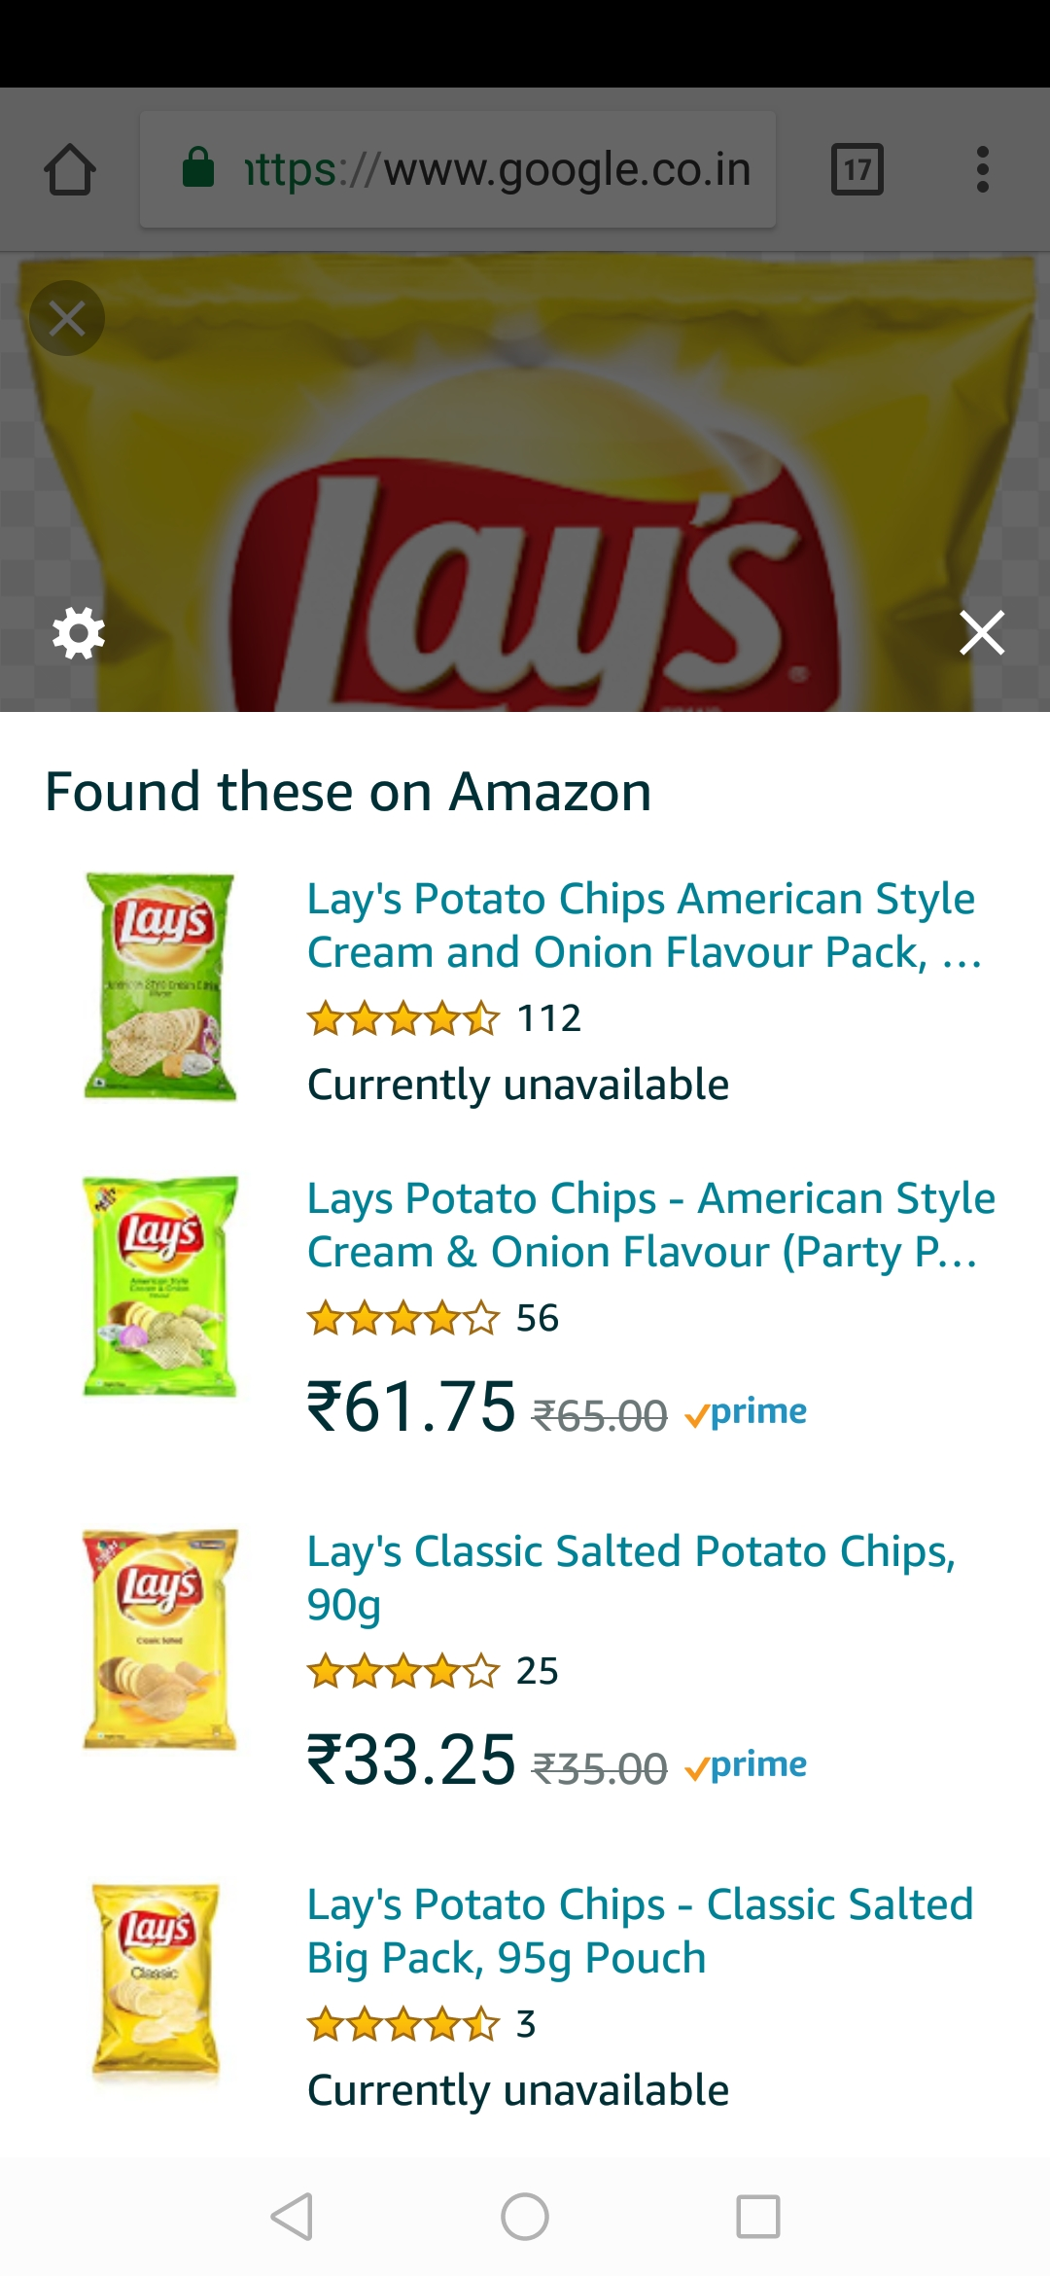Tap the prime badge next to ₹35.00
The width and height of the screenshot is (1050, 2276).
pyautogui.click(x=747, y=1764)
